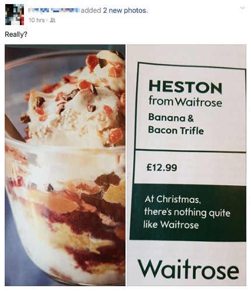Click the green "At Christmas" banner

click(188, 213)
